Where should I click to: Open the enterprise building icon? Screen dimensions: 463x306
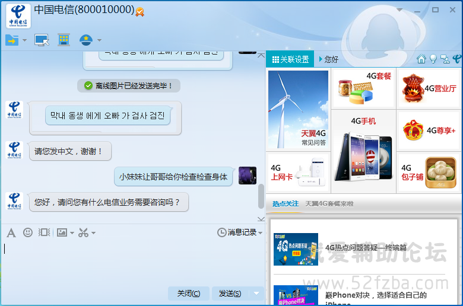[64, 40]
